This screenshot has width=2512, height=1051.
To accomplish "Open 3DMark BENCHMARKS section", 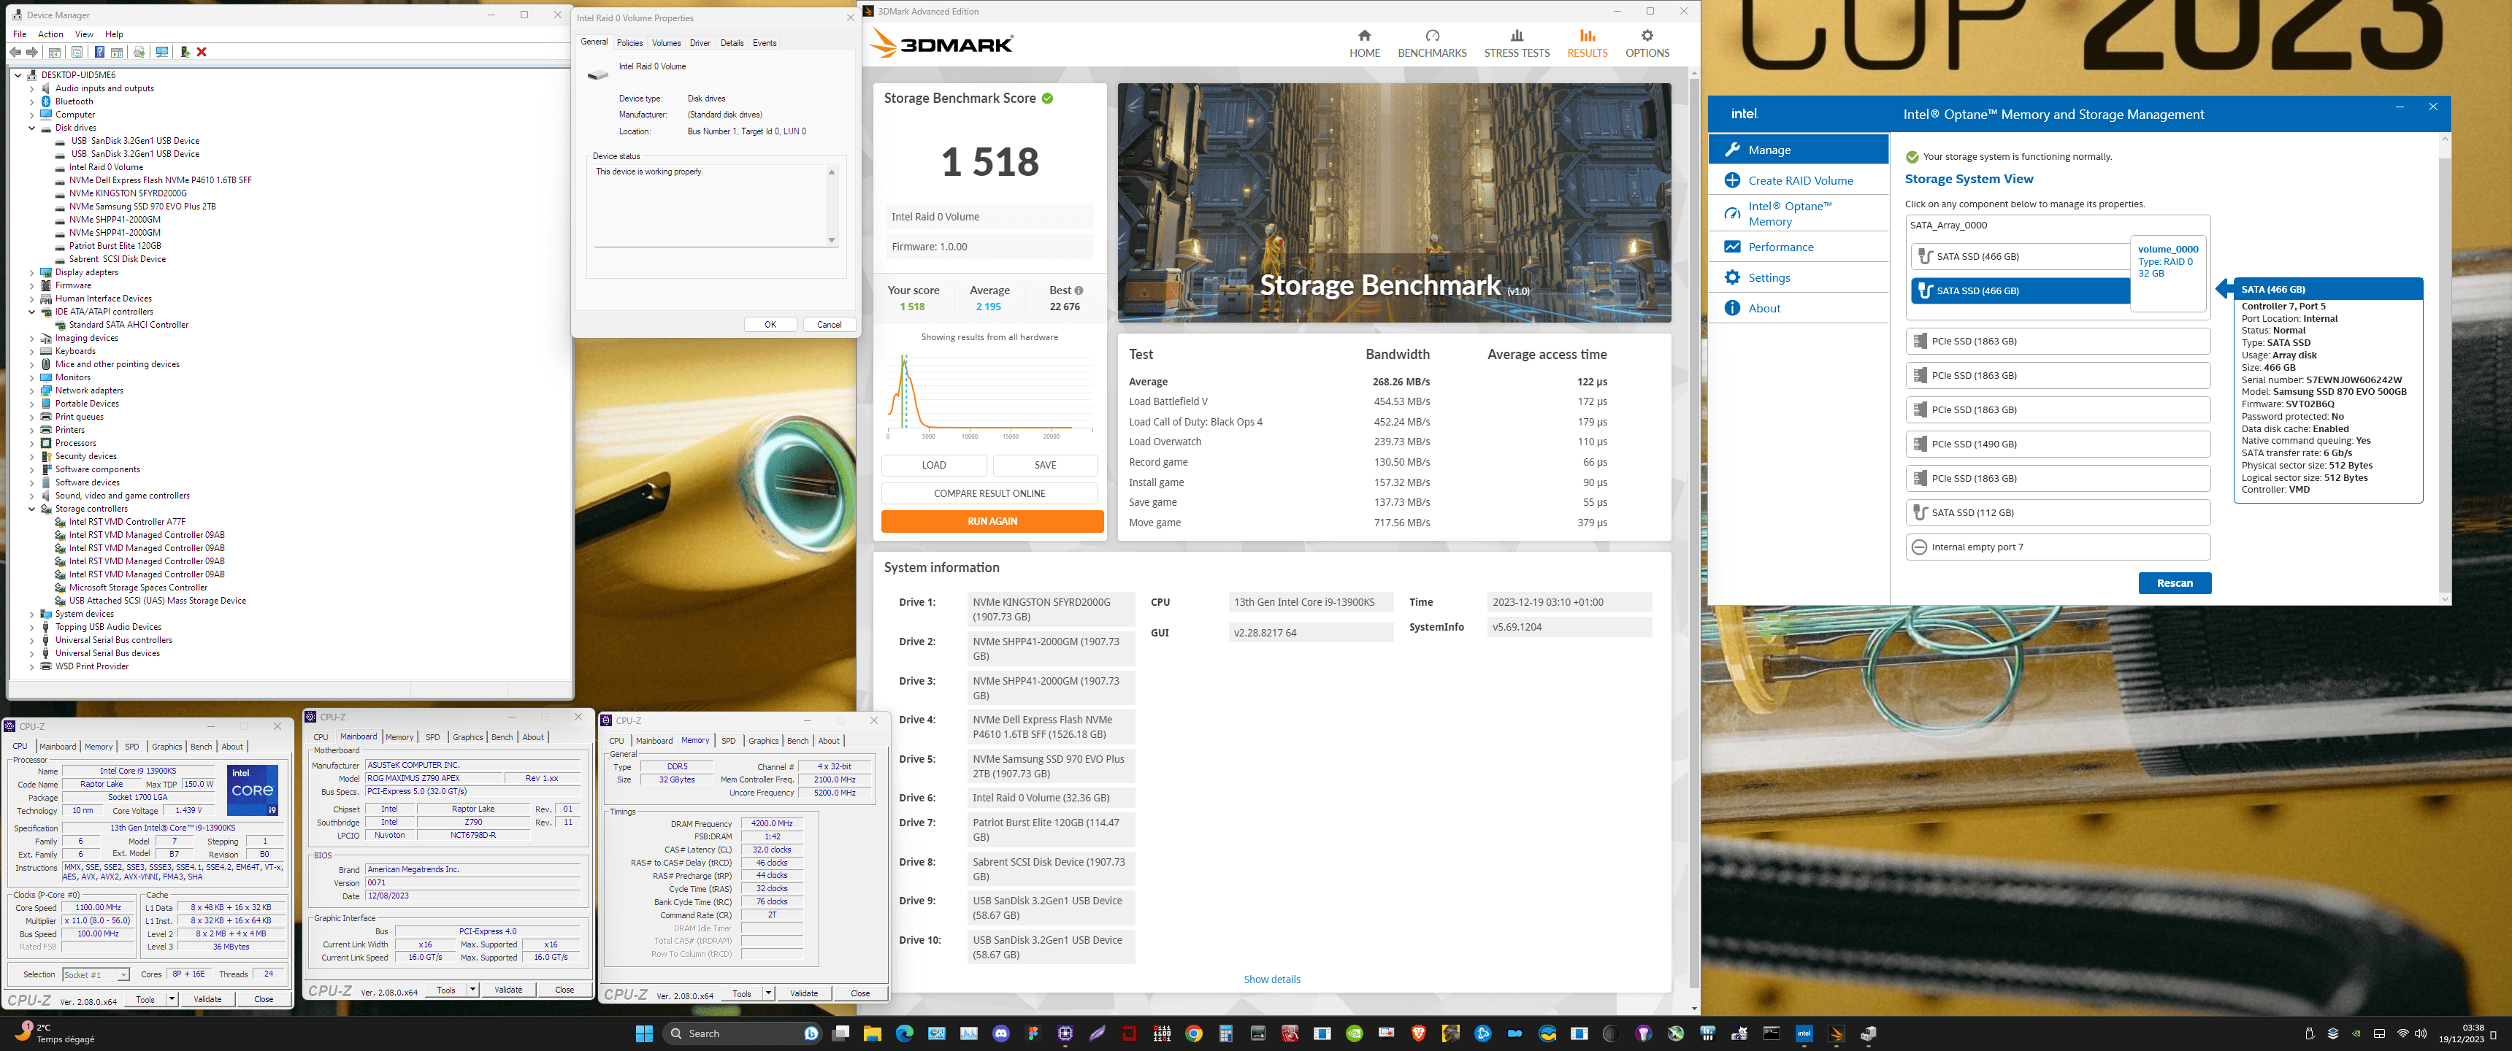I will tap(1431, 44).
